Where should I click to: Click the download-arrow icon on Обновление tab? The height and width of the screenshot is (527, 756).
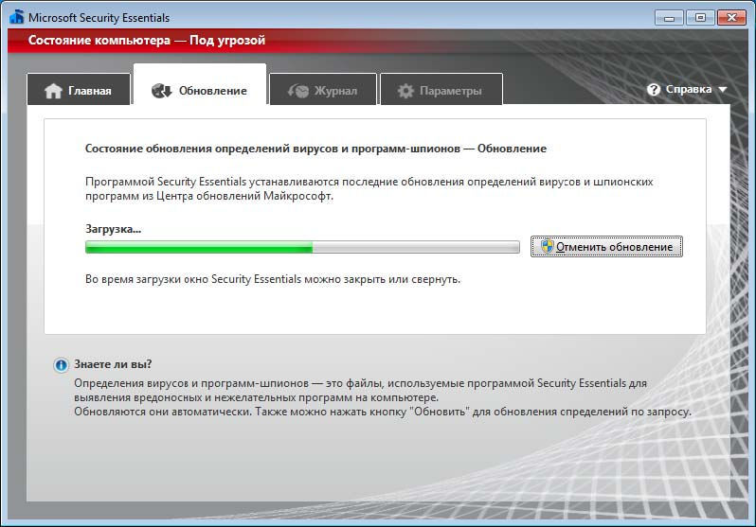click(x=161, y=91)
